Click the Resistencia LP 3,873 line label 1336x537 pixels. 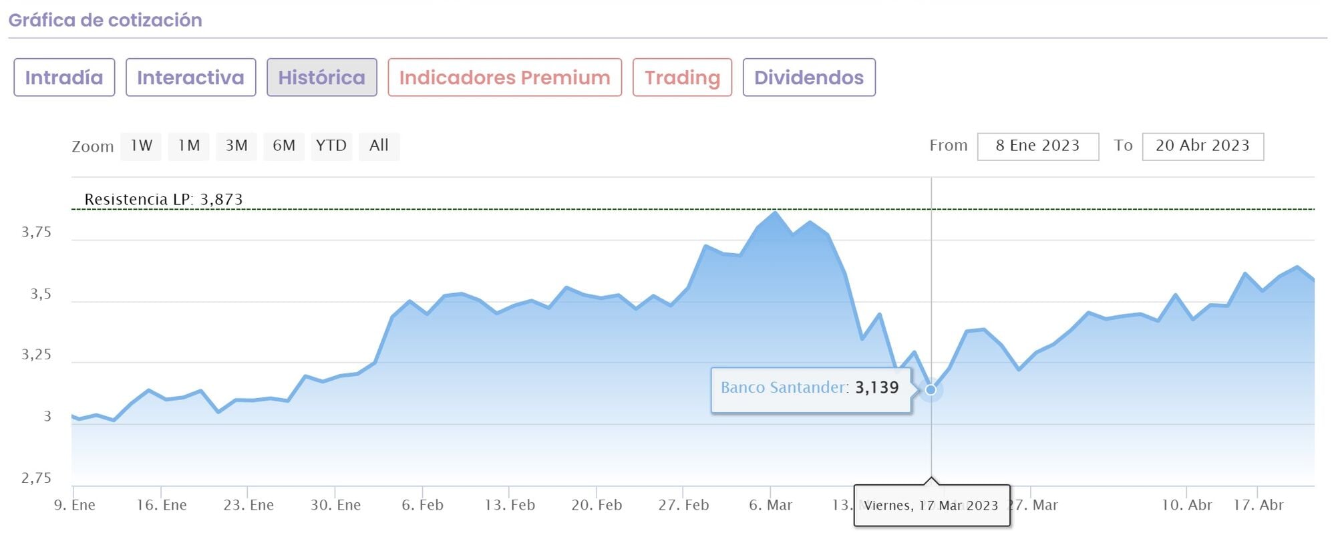click(164, 200)
